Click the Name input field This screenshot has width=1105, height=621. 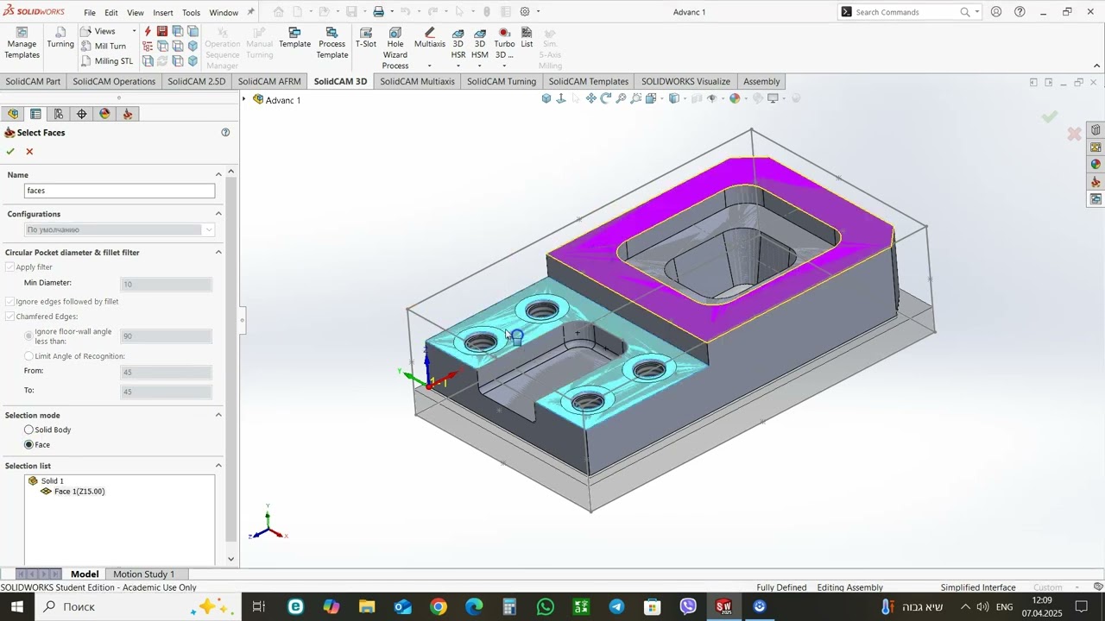pos(119,191)
